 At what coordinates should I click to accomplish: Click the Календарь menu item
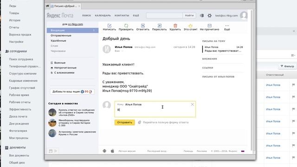(x=103, y=15)
